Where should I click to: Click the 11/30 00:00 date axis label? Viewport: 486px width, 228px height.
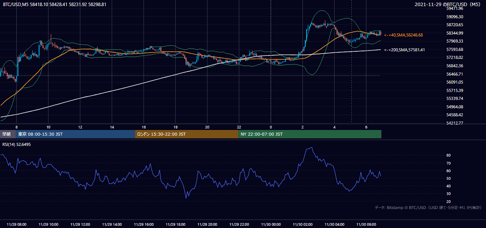271,225
